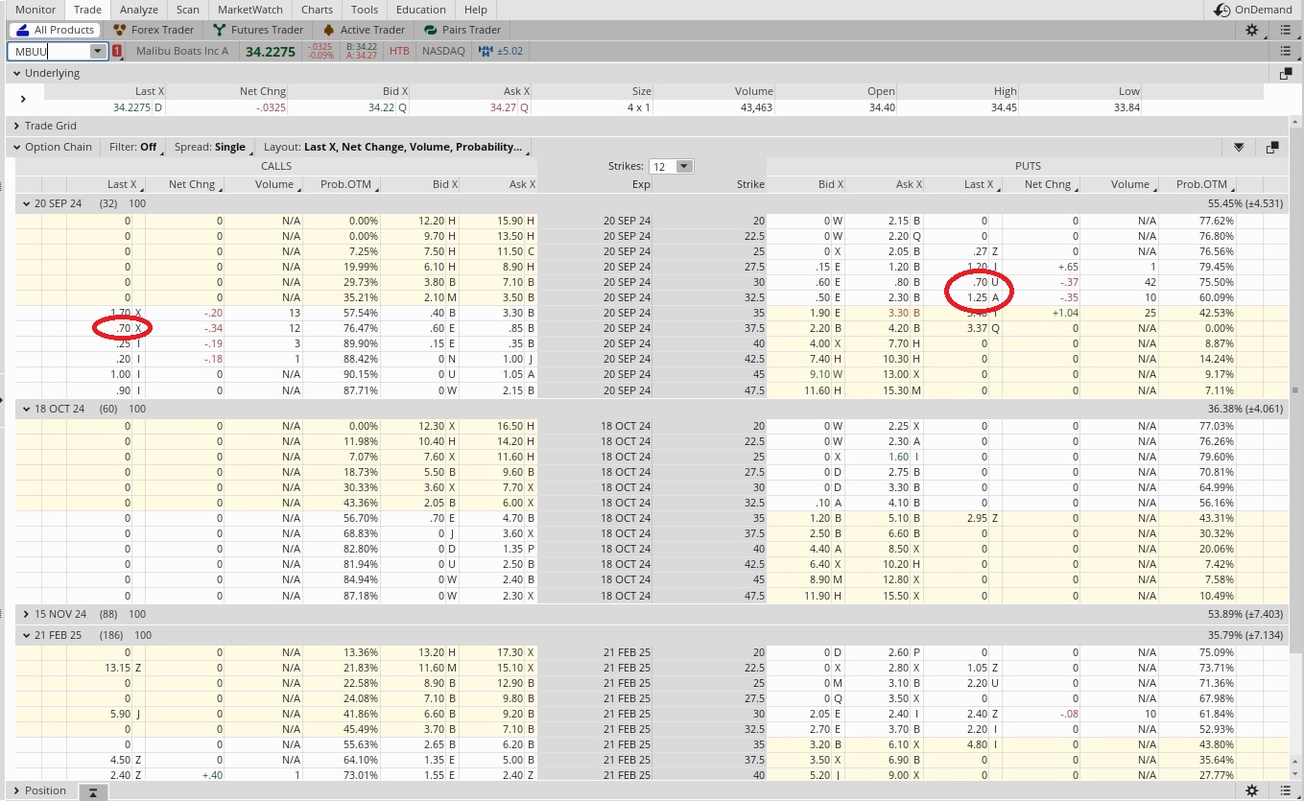Open the Layout dropdown selector
The width and height of the screenshot is (1304, 801).
point(395,148)
